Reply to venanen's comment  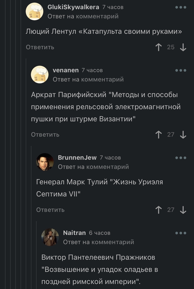pos(45,135)
